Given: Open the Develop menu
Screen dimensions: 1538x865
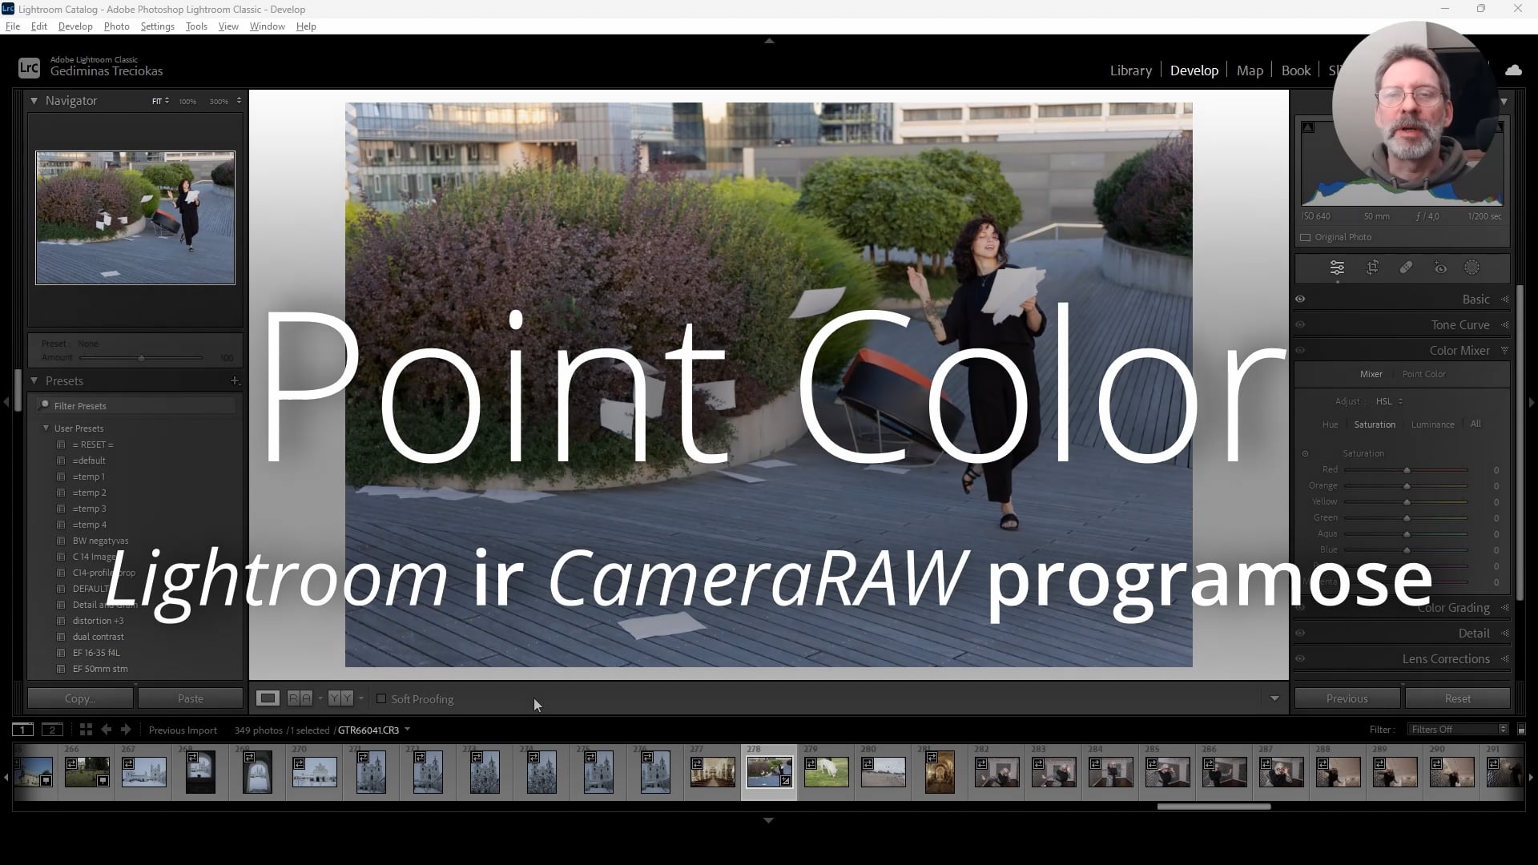Looking at the screenshot, I should click(x=75, y=26).
